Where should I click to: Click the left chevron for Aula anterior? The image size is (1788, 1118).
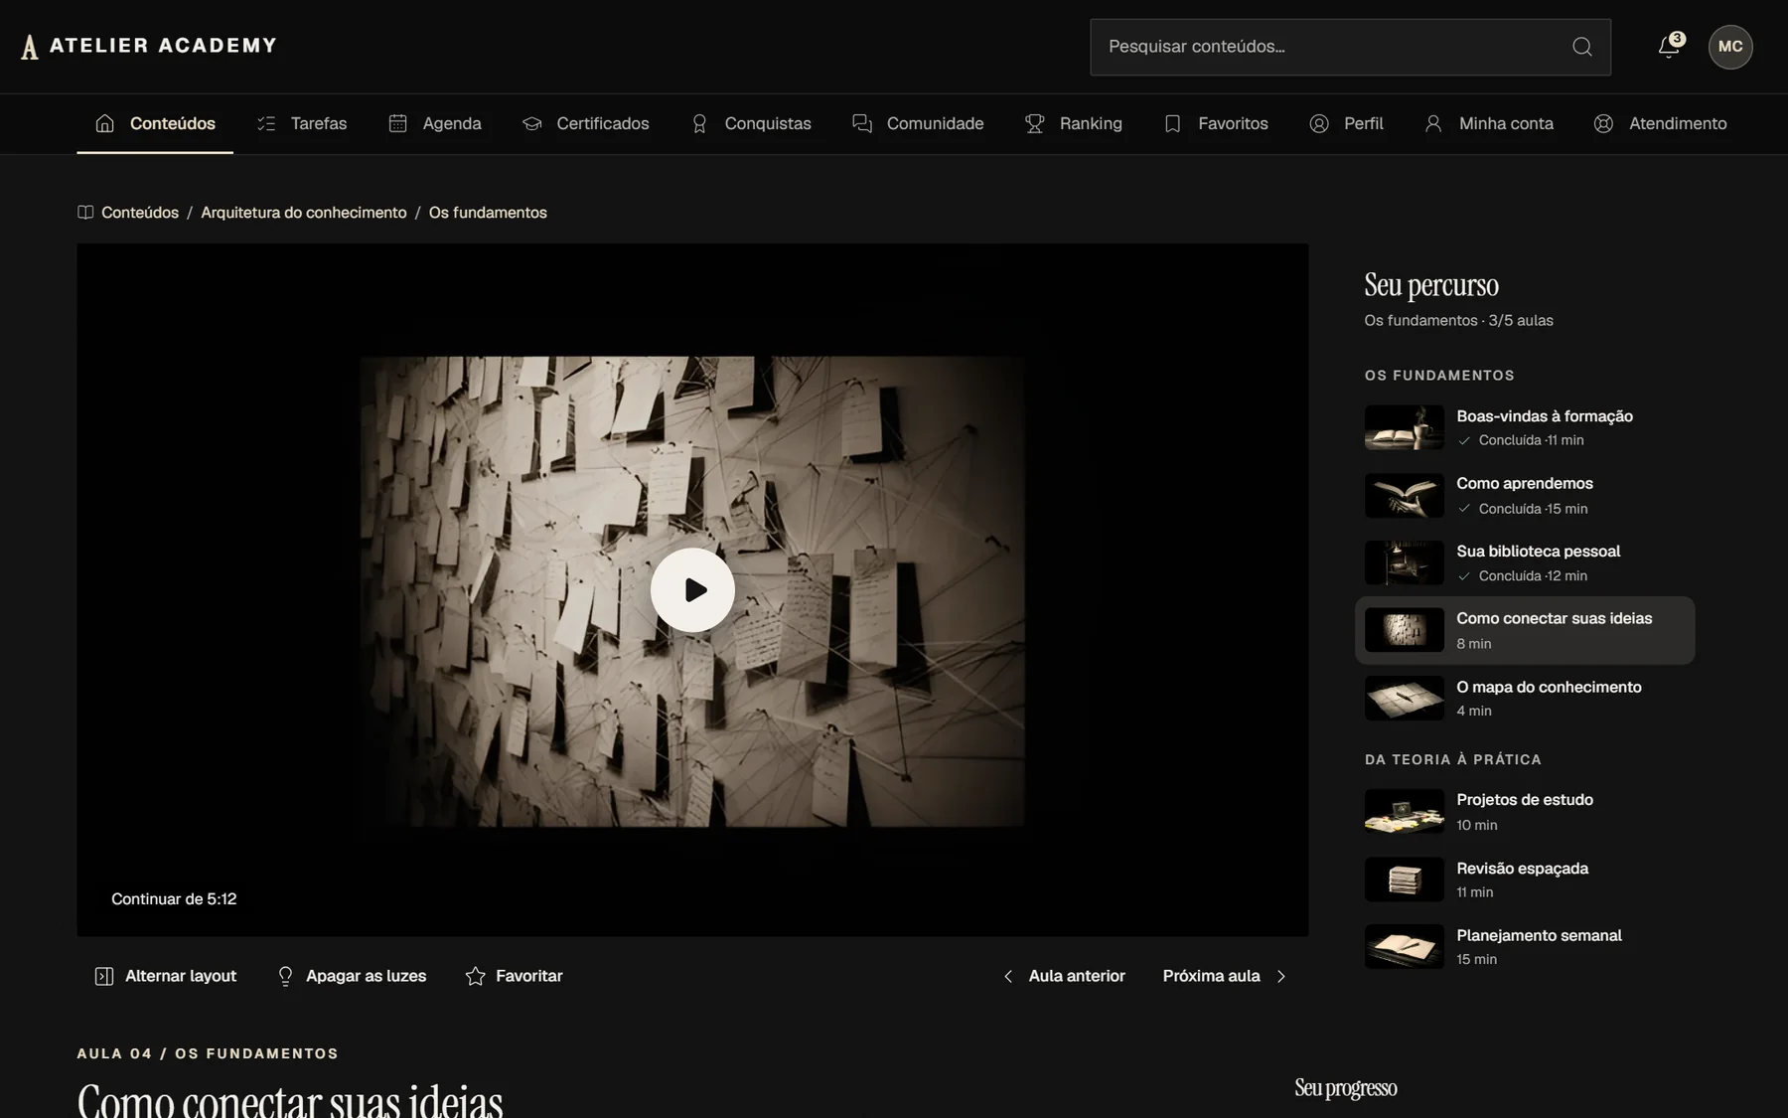click(1008, 976)
